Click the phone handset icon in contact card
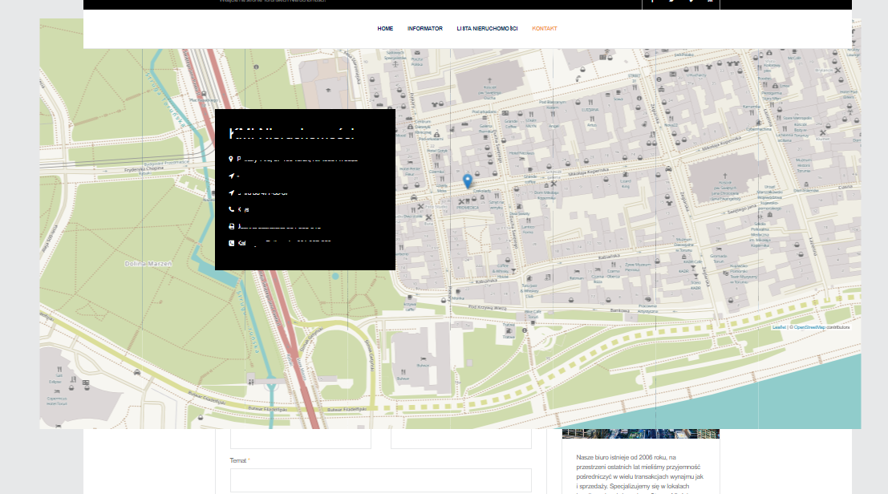 click(x=231, y=209)
